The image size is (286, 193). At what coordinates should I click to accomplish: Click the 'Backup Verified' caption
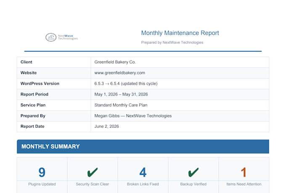pyautogui.click(x=193, y=184)
